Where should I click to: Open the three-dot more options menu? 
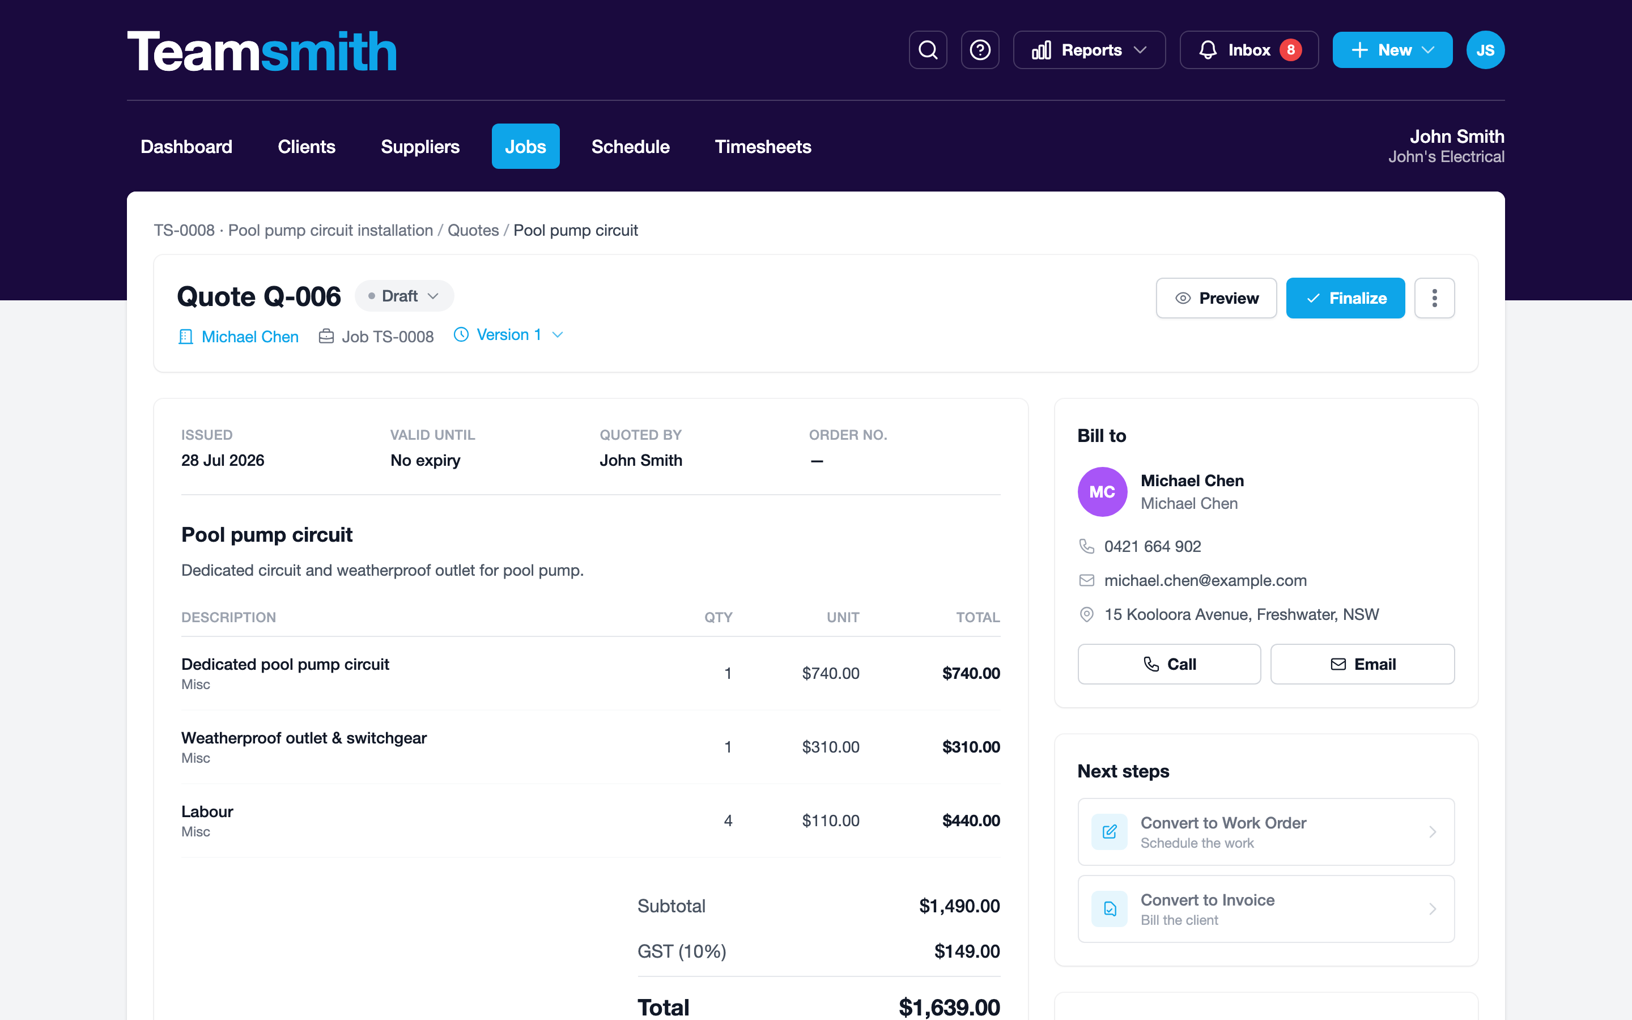click(x=1434, y=298)
